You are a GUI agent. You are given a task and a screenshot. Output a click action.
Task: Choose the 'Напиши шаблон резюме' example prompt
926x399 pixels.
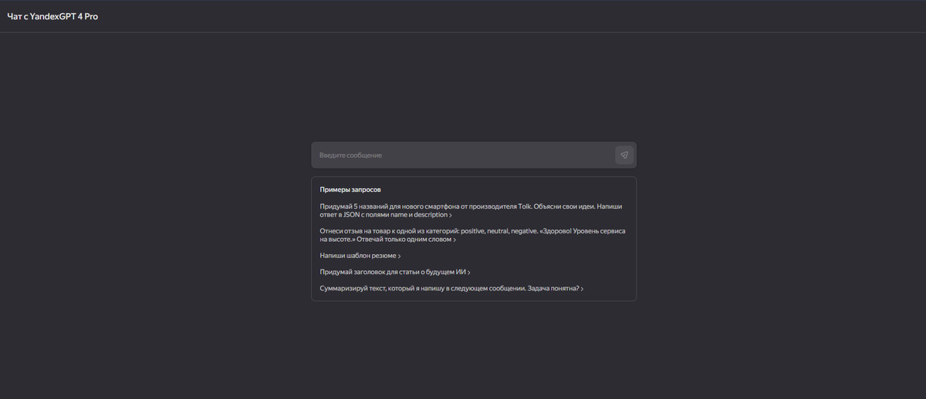pos(360,256)
